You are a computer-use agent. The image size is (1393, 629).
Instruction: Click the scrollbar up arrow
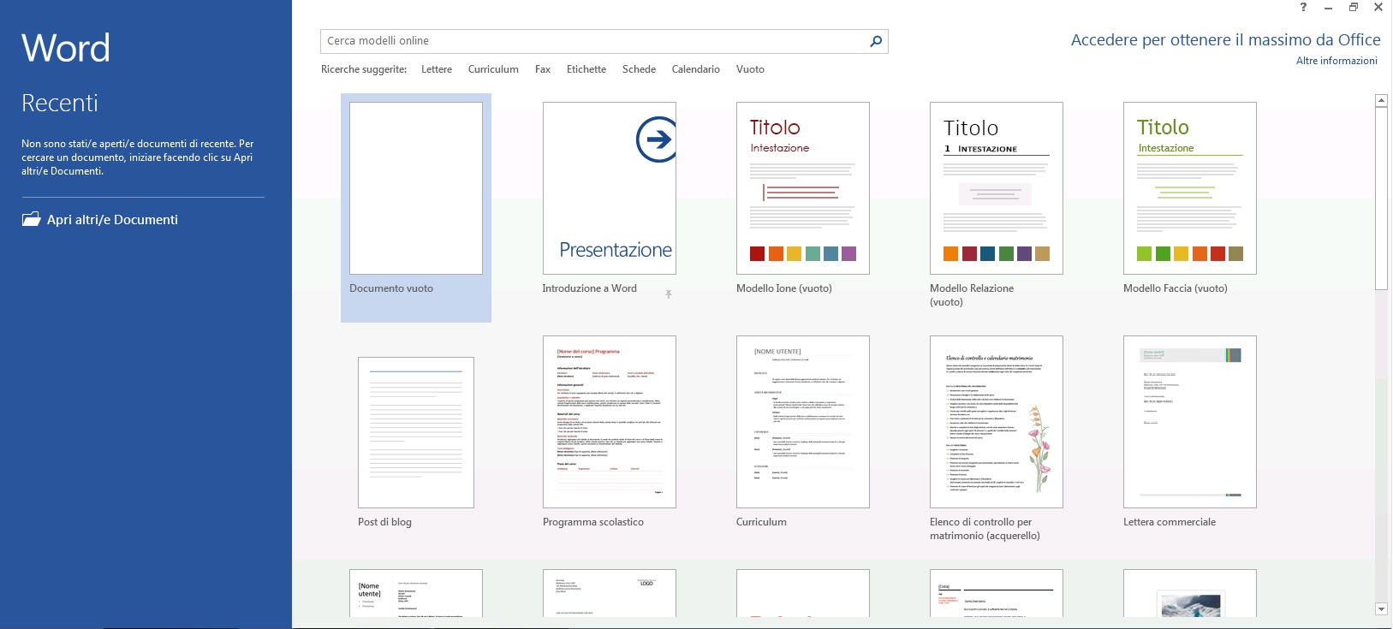point(1381,101)
